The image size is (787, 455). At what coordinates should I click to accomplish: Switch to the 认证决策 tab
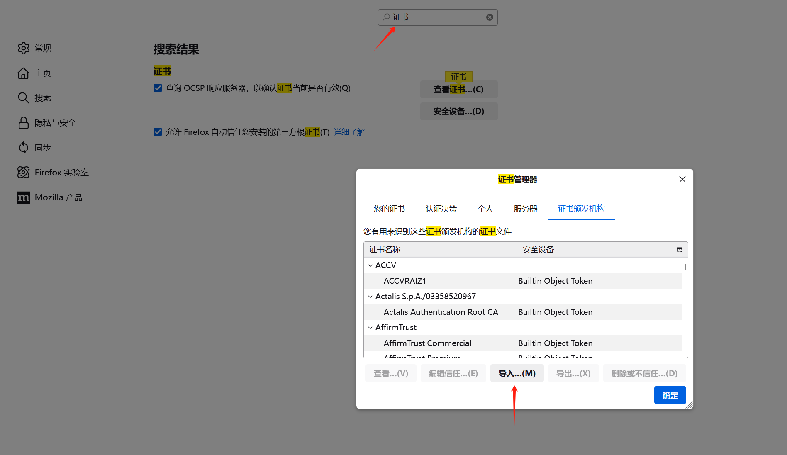[x=441, y=209]
